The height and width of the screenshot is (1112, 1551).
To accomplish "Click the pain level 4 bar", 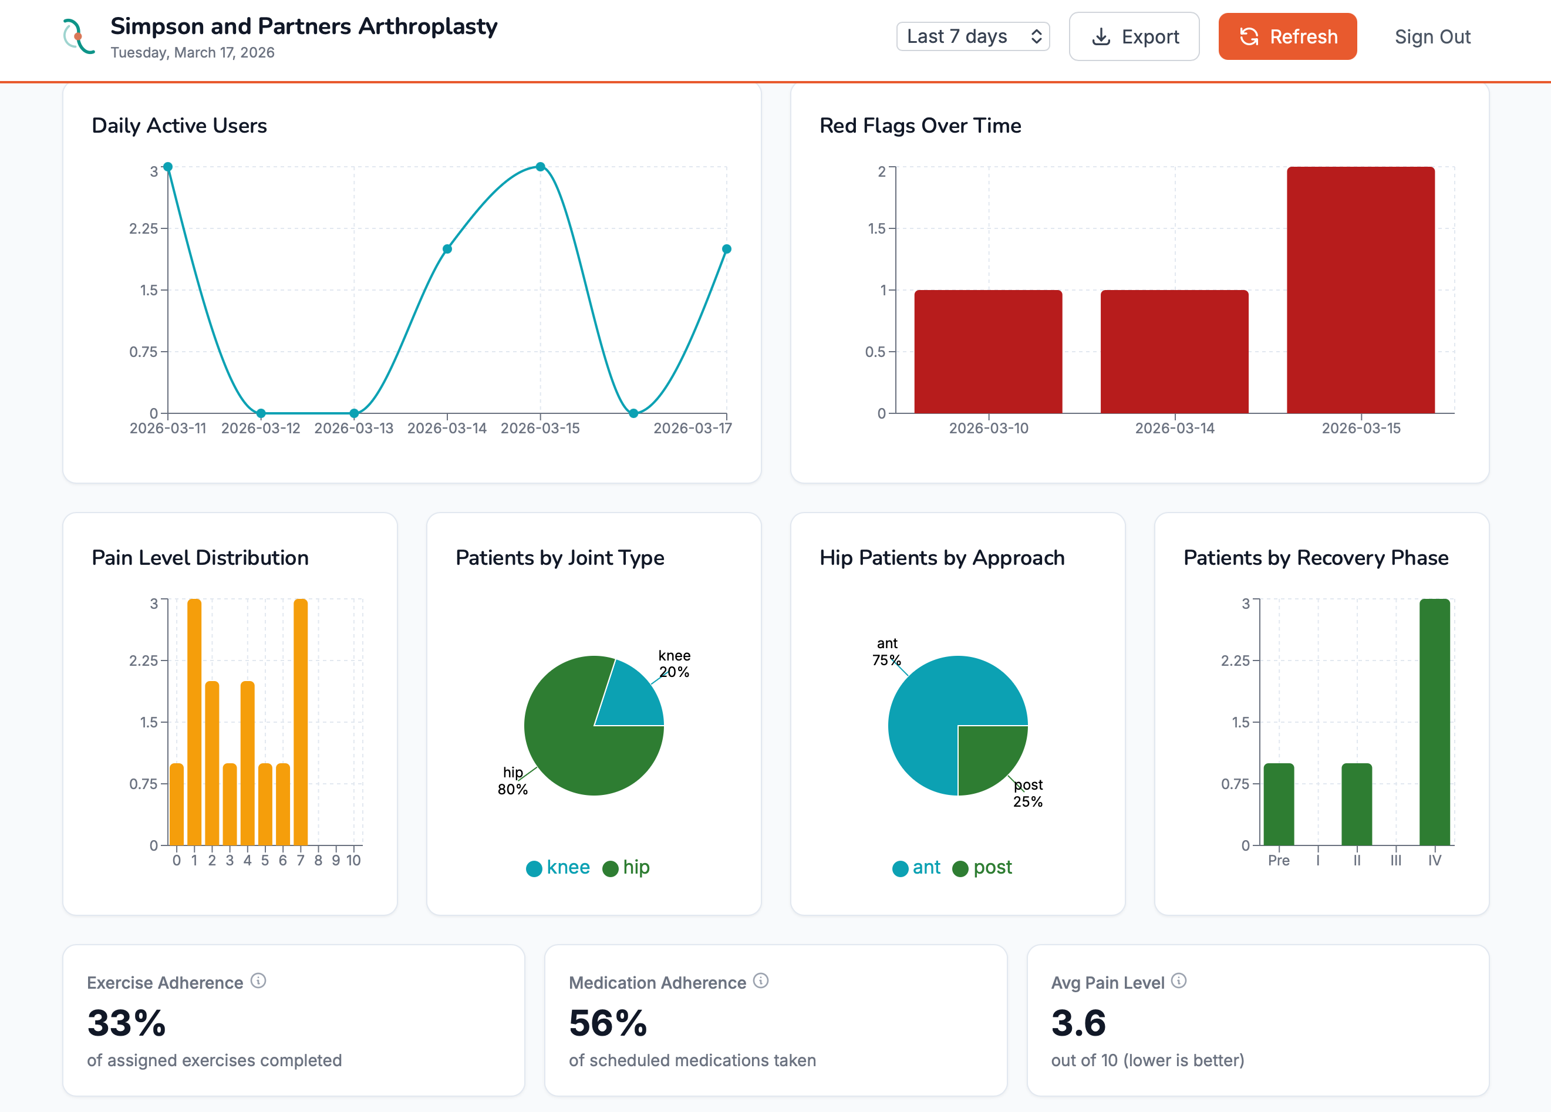I will 248,763.
